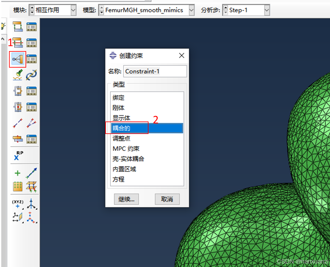Select the datum coordinate system tool

[x=31, y=217]
